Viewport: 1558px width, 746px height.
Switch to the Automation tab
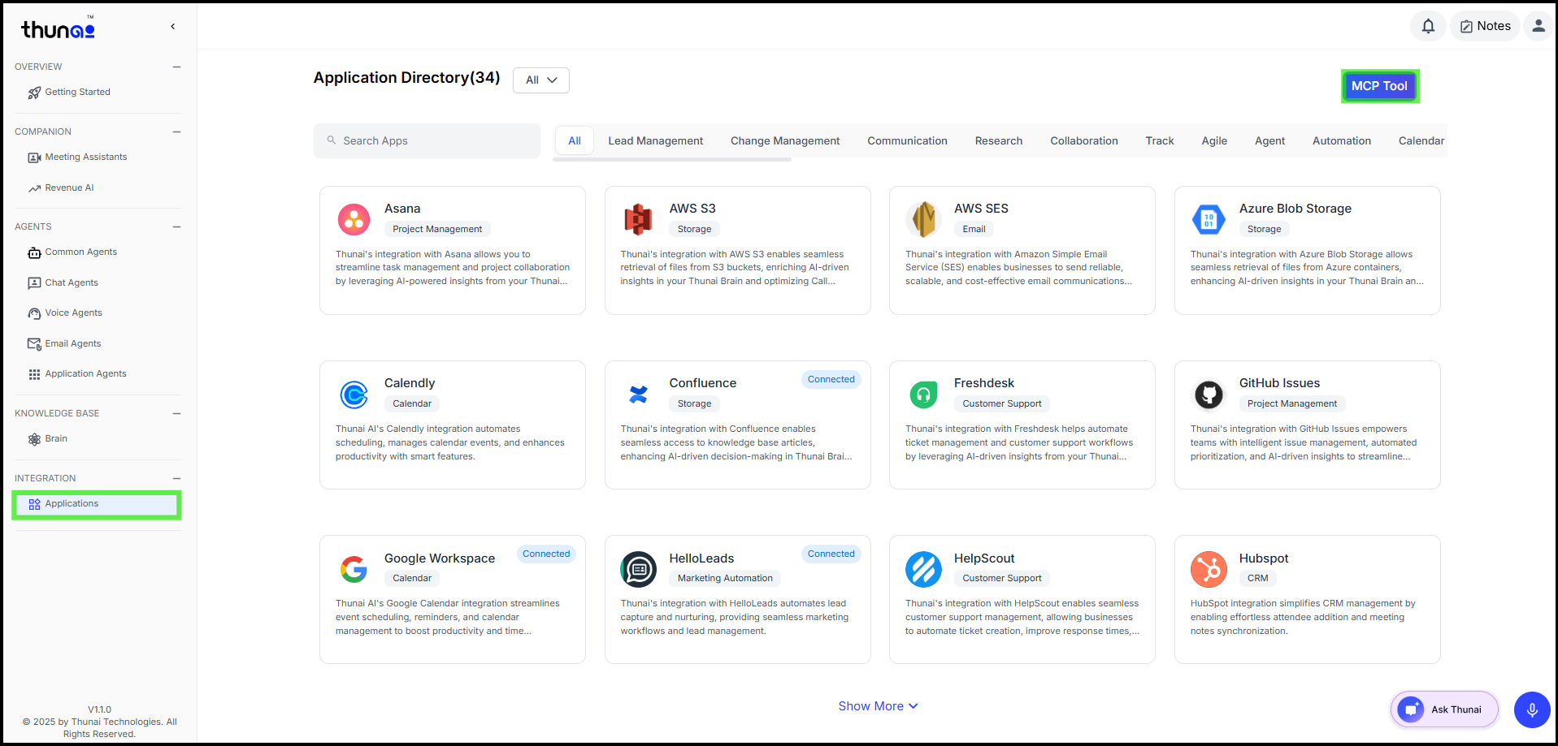click(1342, 141)
